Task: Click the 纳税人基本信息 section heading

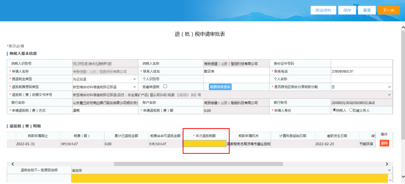Action: [x=23, y=54]
